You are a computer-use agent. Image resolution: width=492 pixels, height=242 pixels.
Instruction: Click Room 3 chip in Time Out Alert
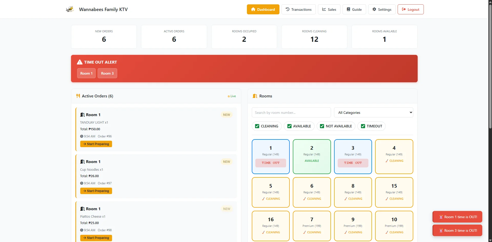107,73
